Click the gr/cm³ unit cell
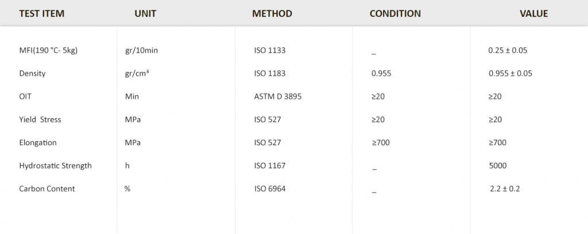Screen dimensions: 588x234 pyautogui.click(x=138, y=73)
